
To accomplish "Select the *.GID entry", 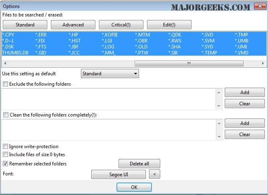I will pyautogui.click(x=41, y=52).
